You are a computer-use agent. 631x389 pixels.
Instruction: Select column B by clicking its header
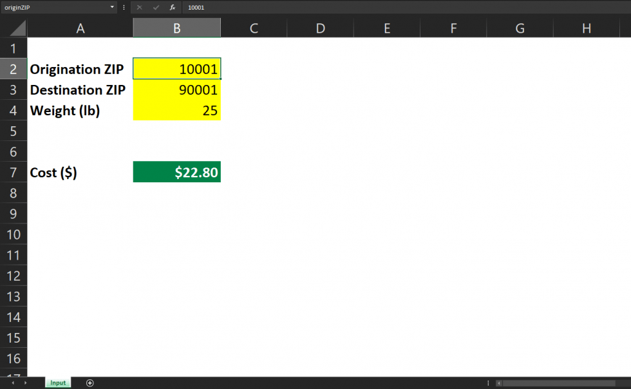pos(176,28)
